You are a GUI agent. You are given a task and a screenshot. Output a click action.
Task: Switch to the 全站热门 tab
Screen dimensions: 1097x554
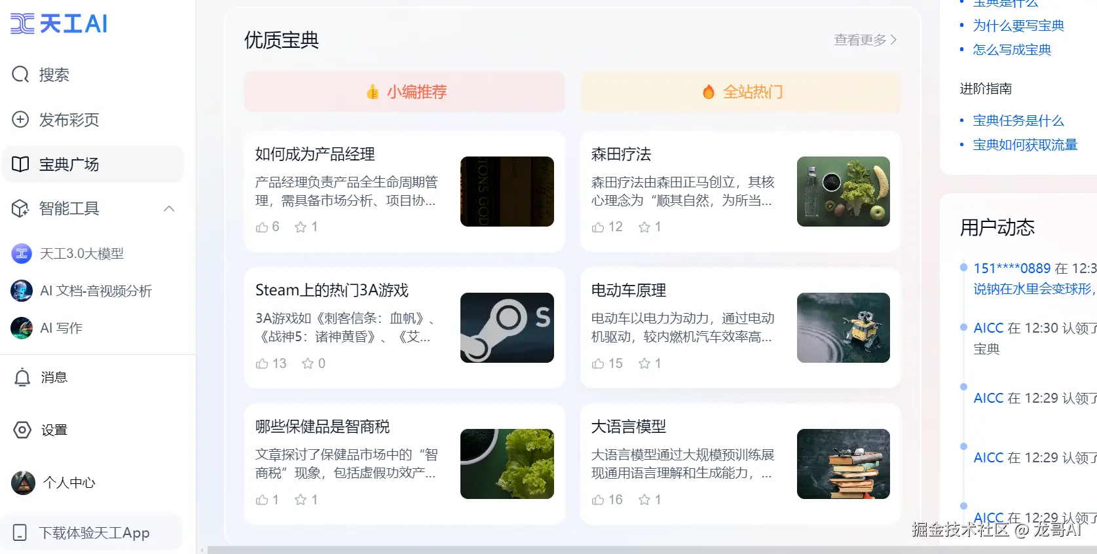741,92
